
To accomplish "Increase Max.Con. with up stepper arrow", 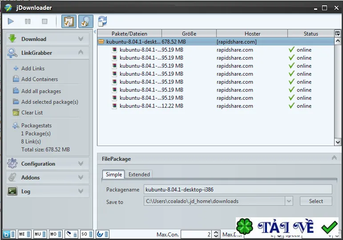I will (216, 232).
